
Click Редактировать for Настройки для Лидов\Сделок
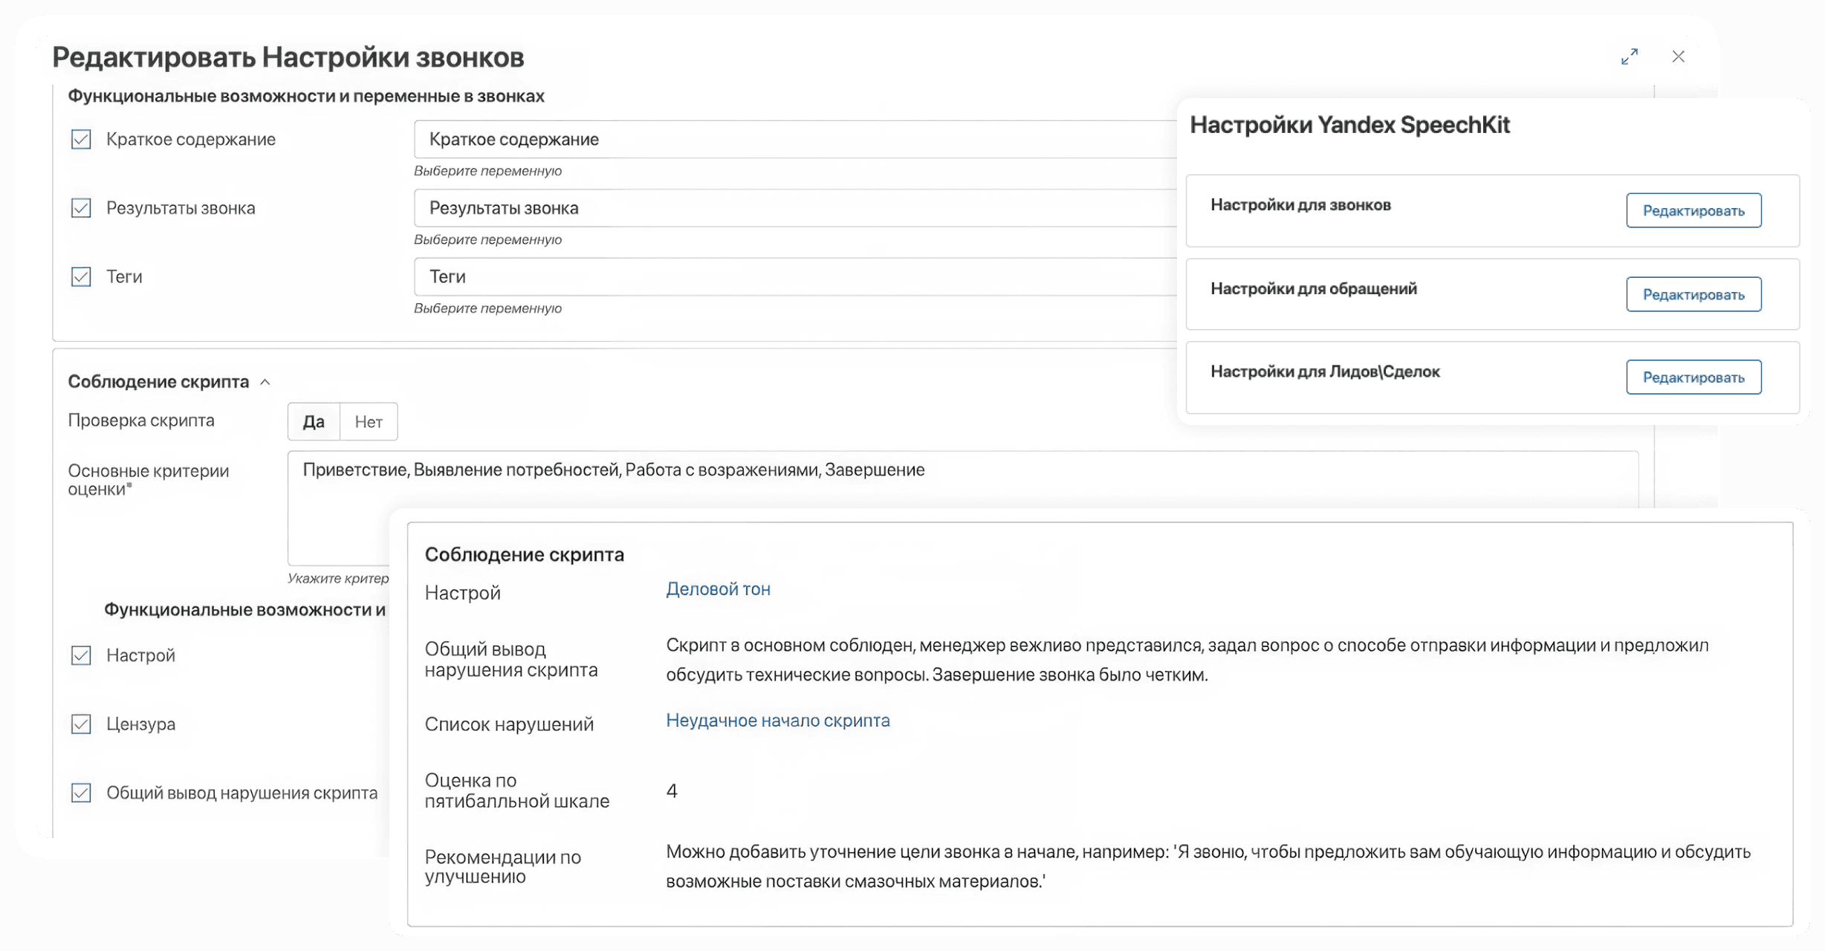coord(1694,377)
